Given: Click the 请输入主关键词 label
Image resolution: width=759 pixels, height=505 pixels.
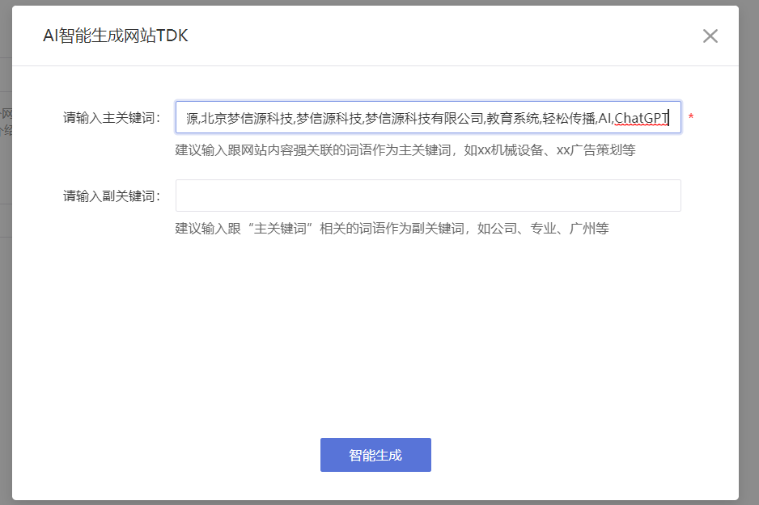Looking at the screenshot, I should pos(112,118).
